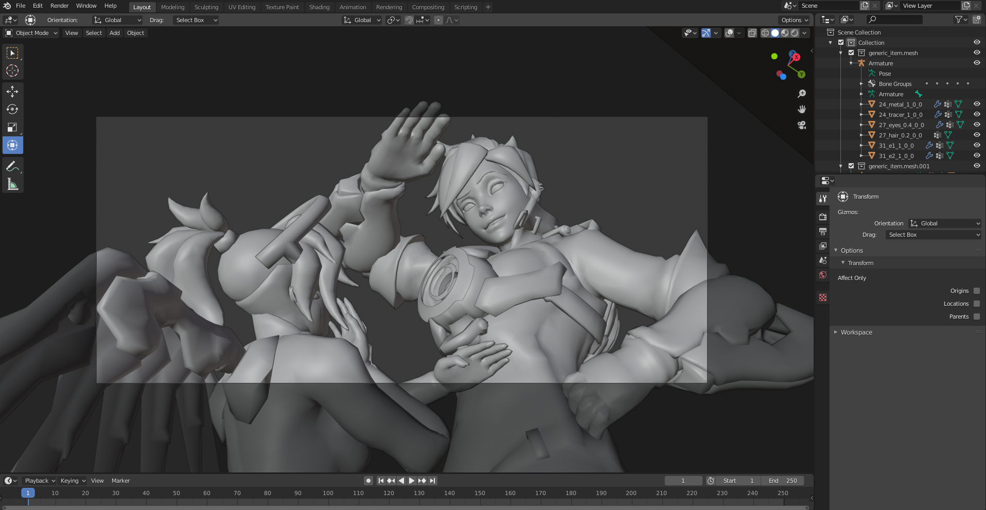Select the Measure ruler tool
The width and height of the screenshot is (986, 510).
(x=12, y=184)
